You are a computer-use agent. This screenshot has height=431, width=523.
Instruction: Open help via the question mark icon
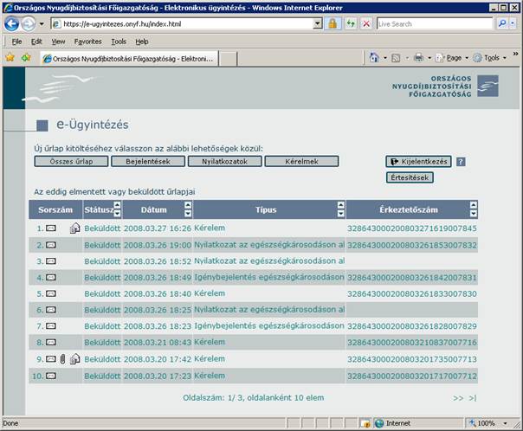[x=461, y=162]
